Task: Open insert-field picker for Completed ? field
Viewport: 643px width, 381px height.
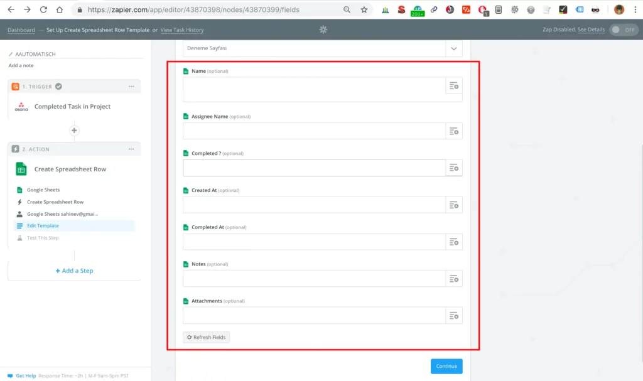Action: coord(453,168)
